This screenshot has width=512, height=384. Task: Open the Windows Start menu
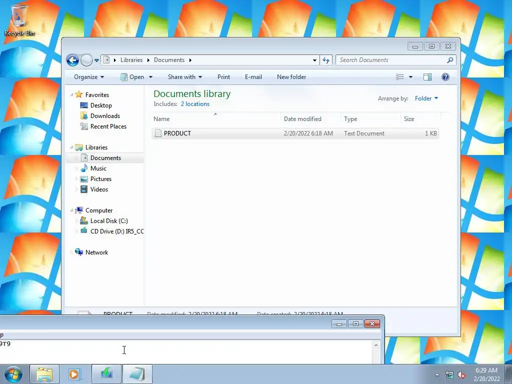click(13, 374)
